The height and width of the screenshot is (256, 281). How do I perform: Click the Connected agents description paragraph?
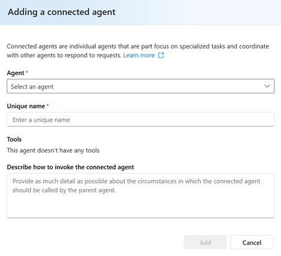pos(138,51)
